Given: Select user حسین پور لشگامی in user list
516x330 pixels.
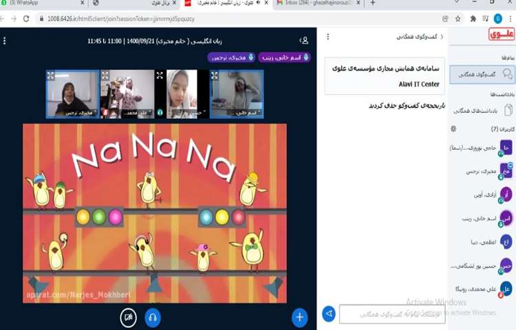Looking at the screenshot, I should (482, 265).
